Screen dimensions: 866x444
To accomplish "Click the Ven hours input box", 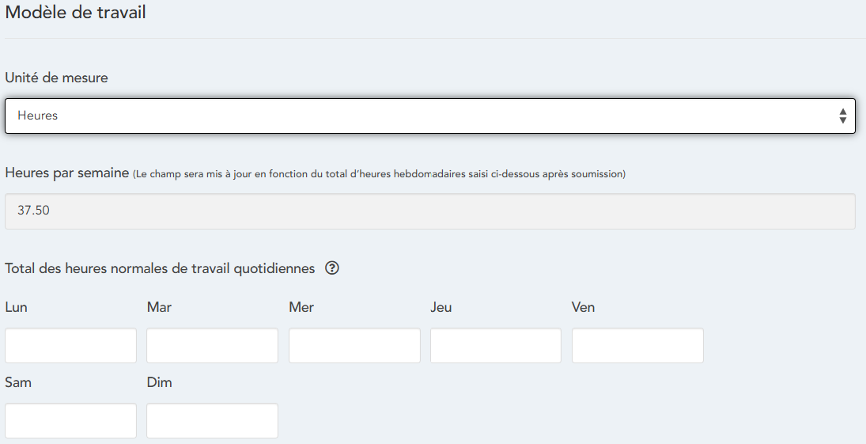I will click(637, 346).
